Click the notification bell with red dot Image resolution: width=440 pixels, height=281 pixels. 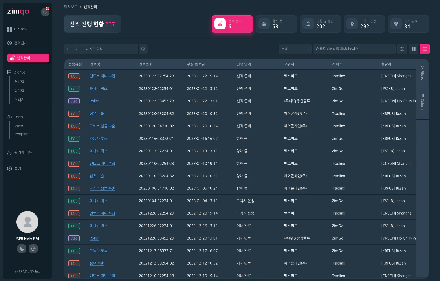45,12
